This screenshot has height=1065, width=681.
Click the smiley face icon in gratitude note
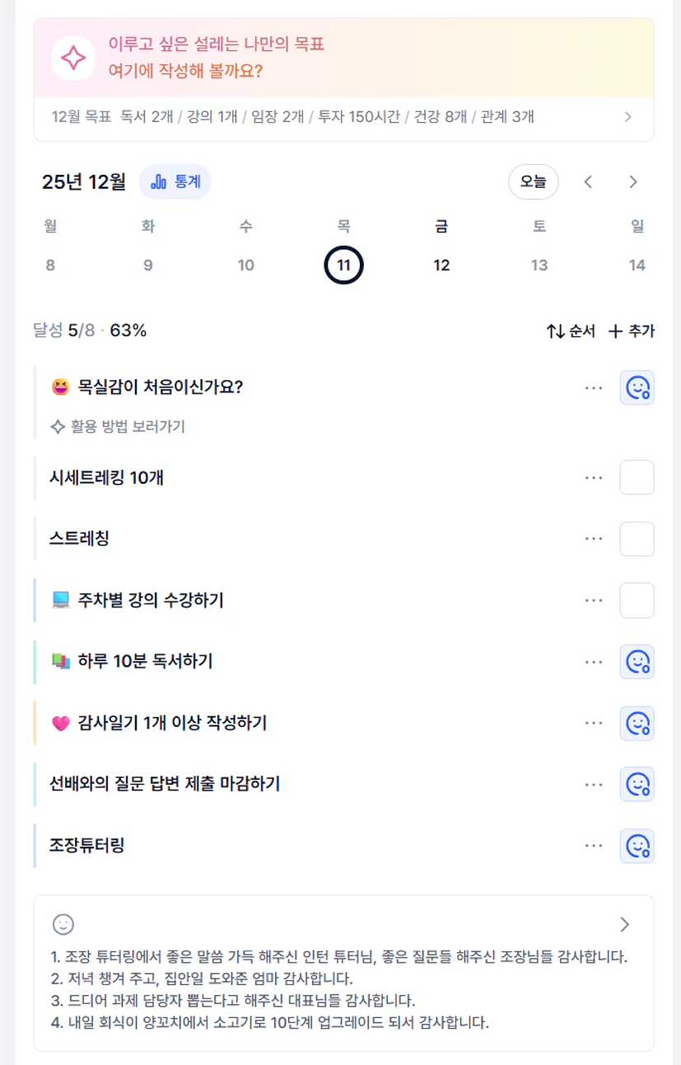point(63,924)
